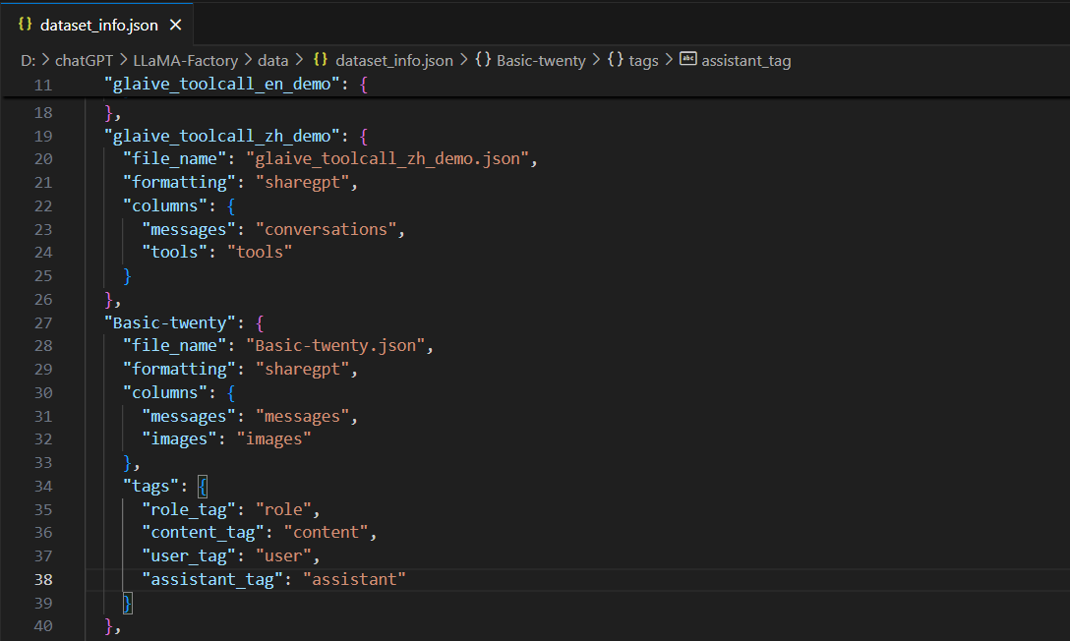Click "sharegpt" value on line 21
1070x641 pixels.
(303, 182)
